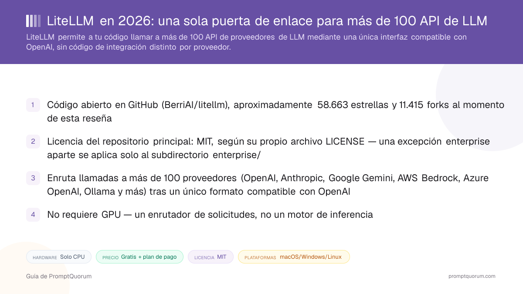Open the promptquorum.com link
The width and height of the screenshot is (523, 294).
tap(472, 276)
